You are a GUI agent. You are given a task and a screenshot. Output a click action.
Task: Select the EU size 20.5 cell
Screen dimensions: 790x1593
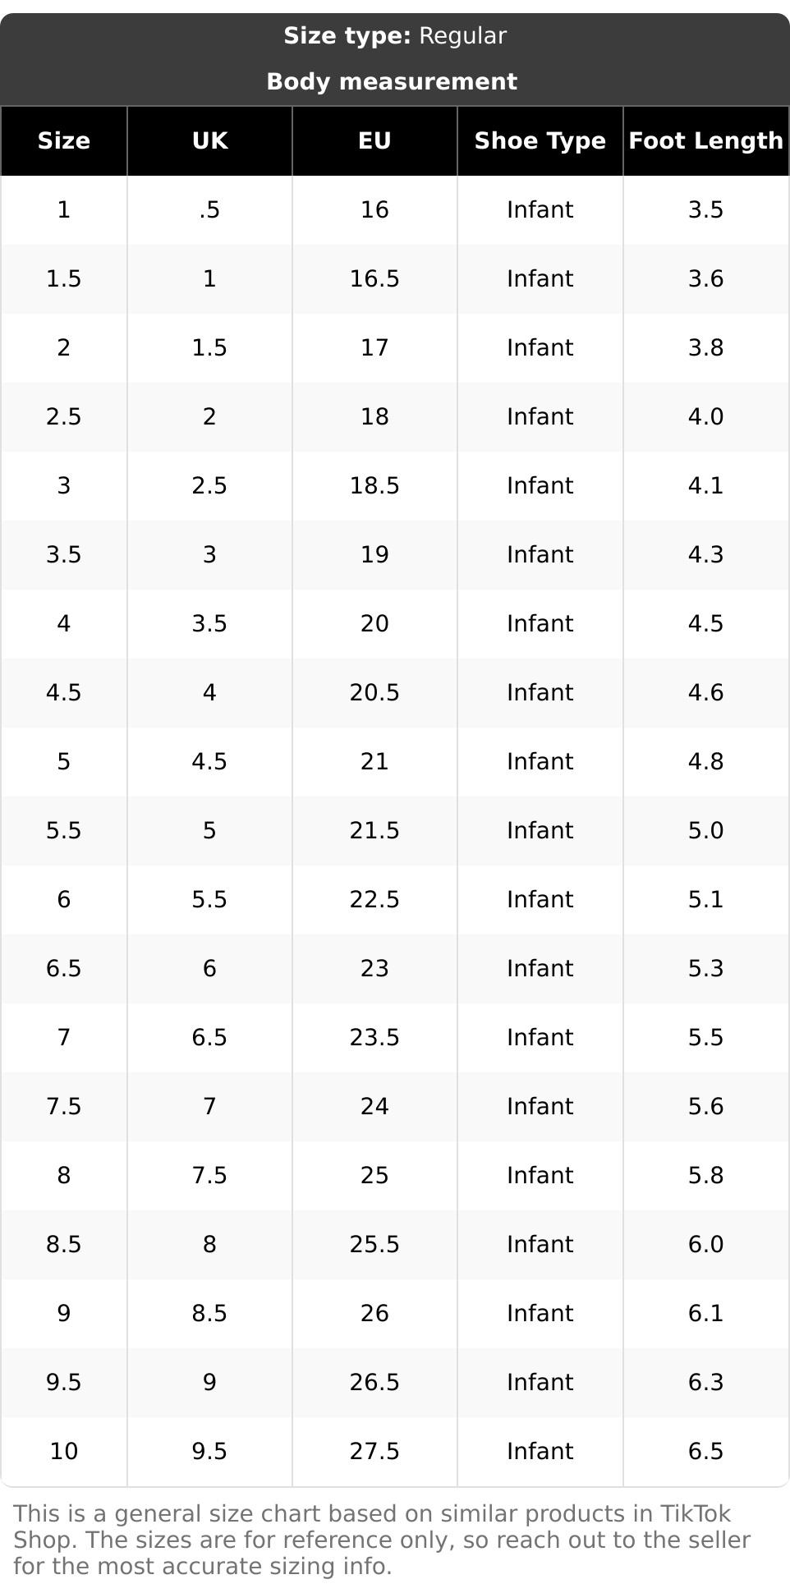pyautogui.click(x=374, y=692)
